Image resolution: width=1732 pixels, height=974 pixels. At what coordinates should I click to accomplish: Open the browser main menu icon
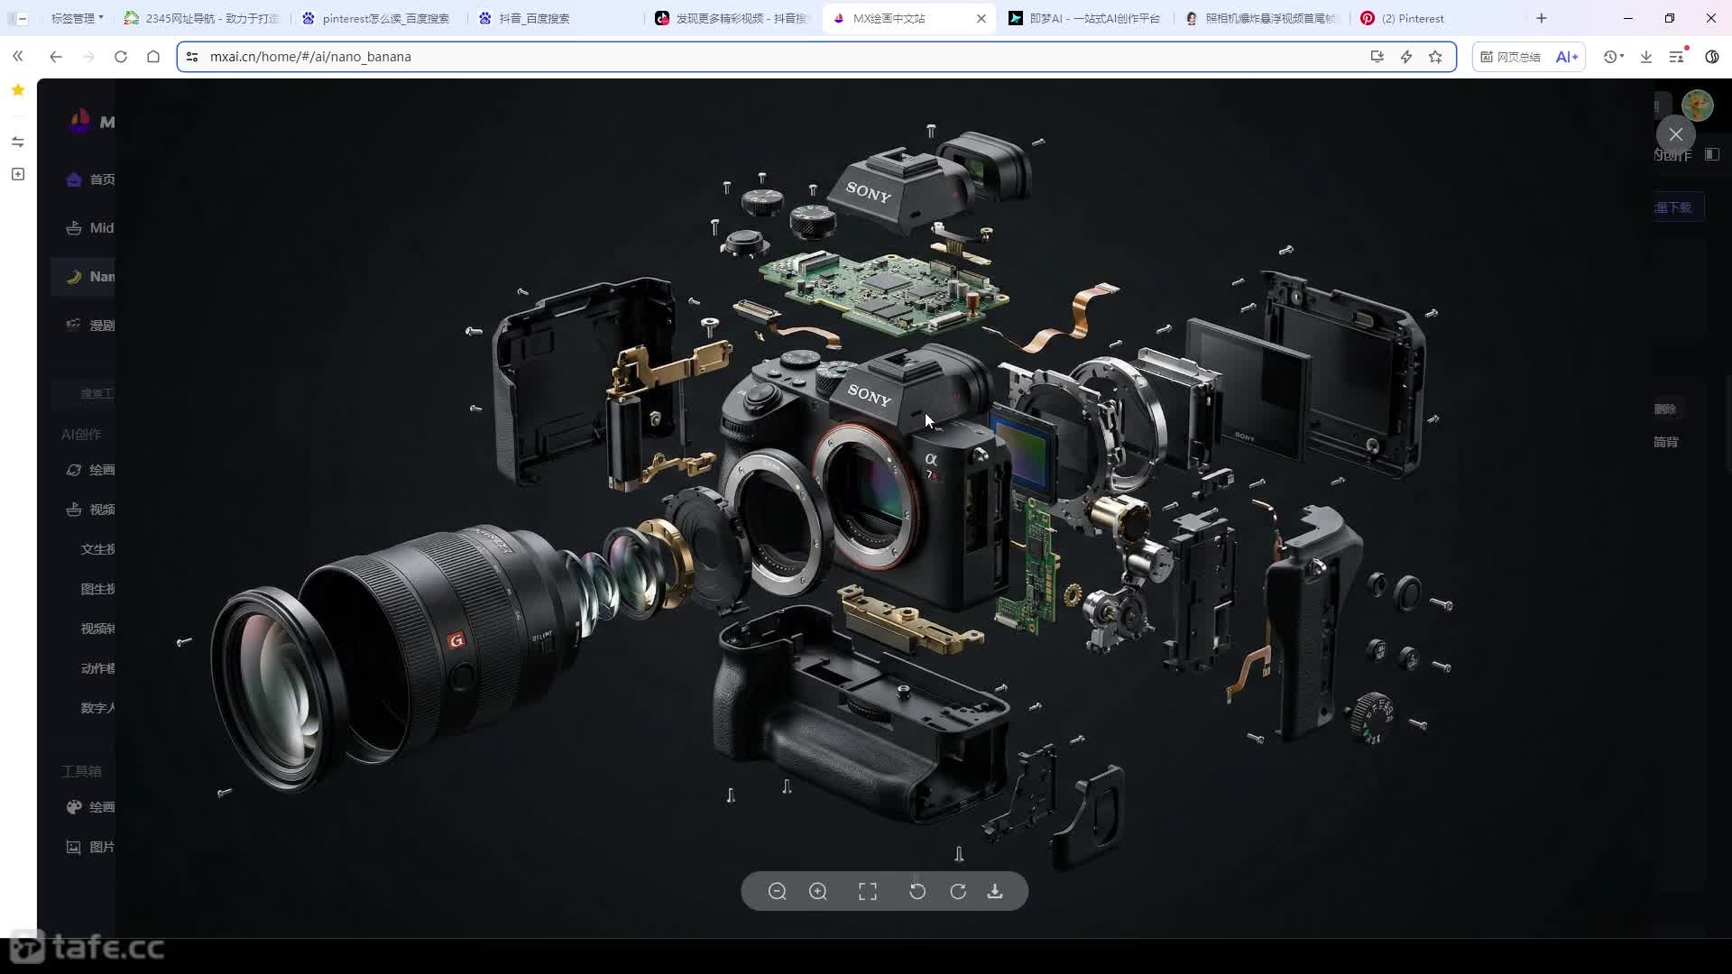pyautogui.click(x=1678, y=57)
